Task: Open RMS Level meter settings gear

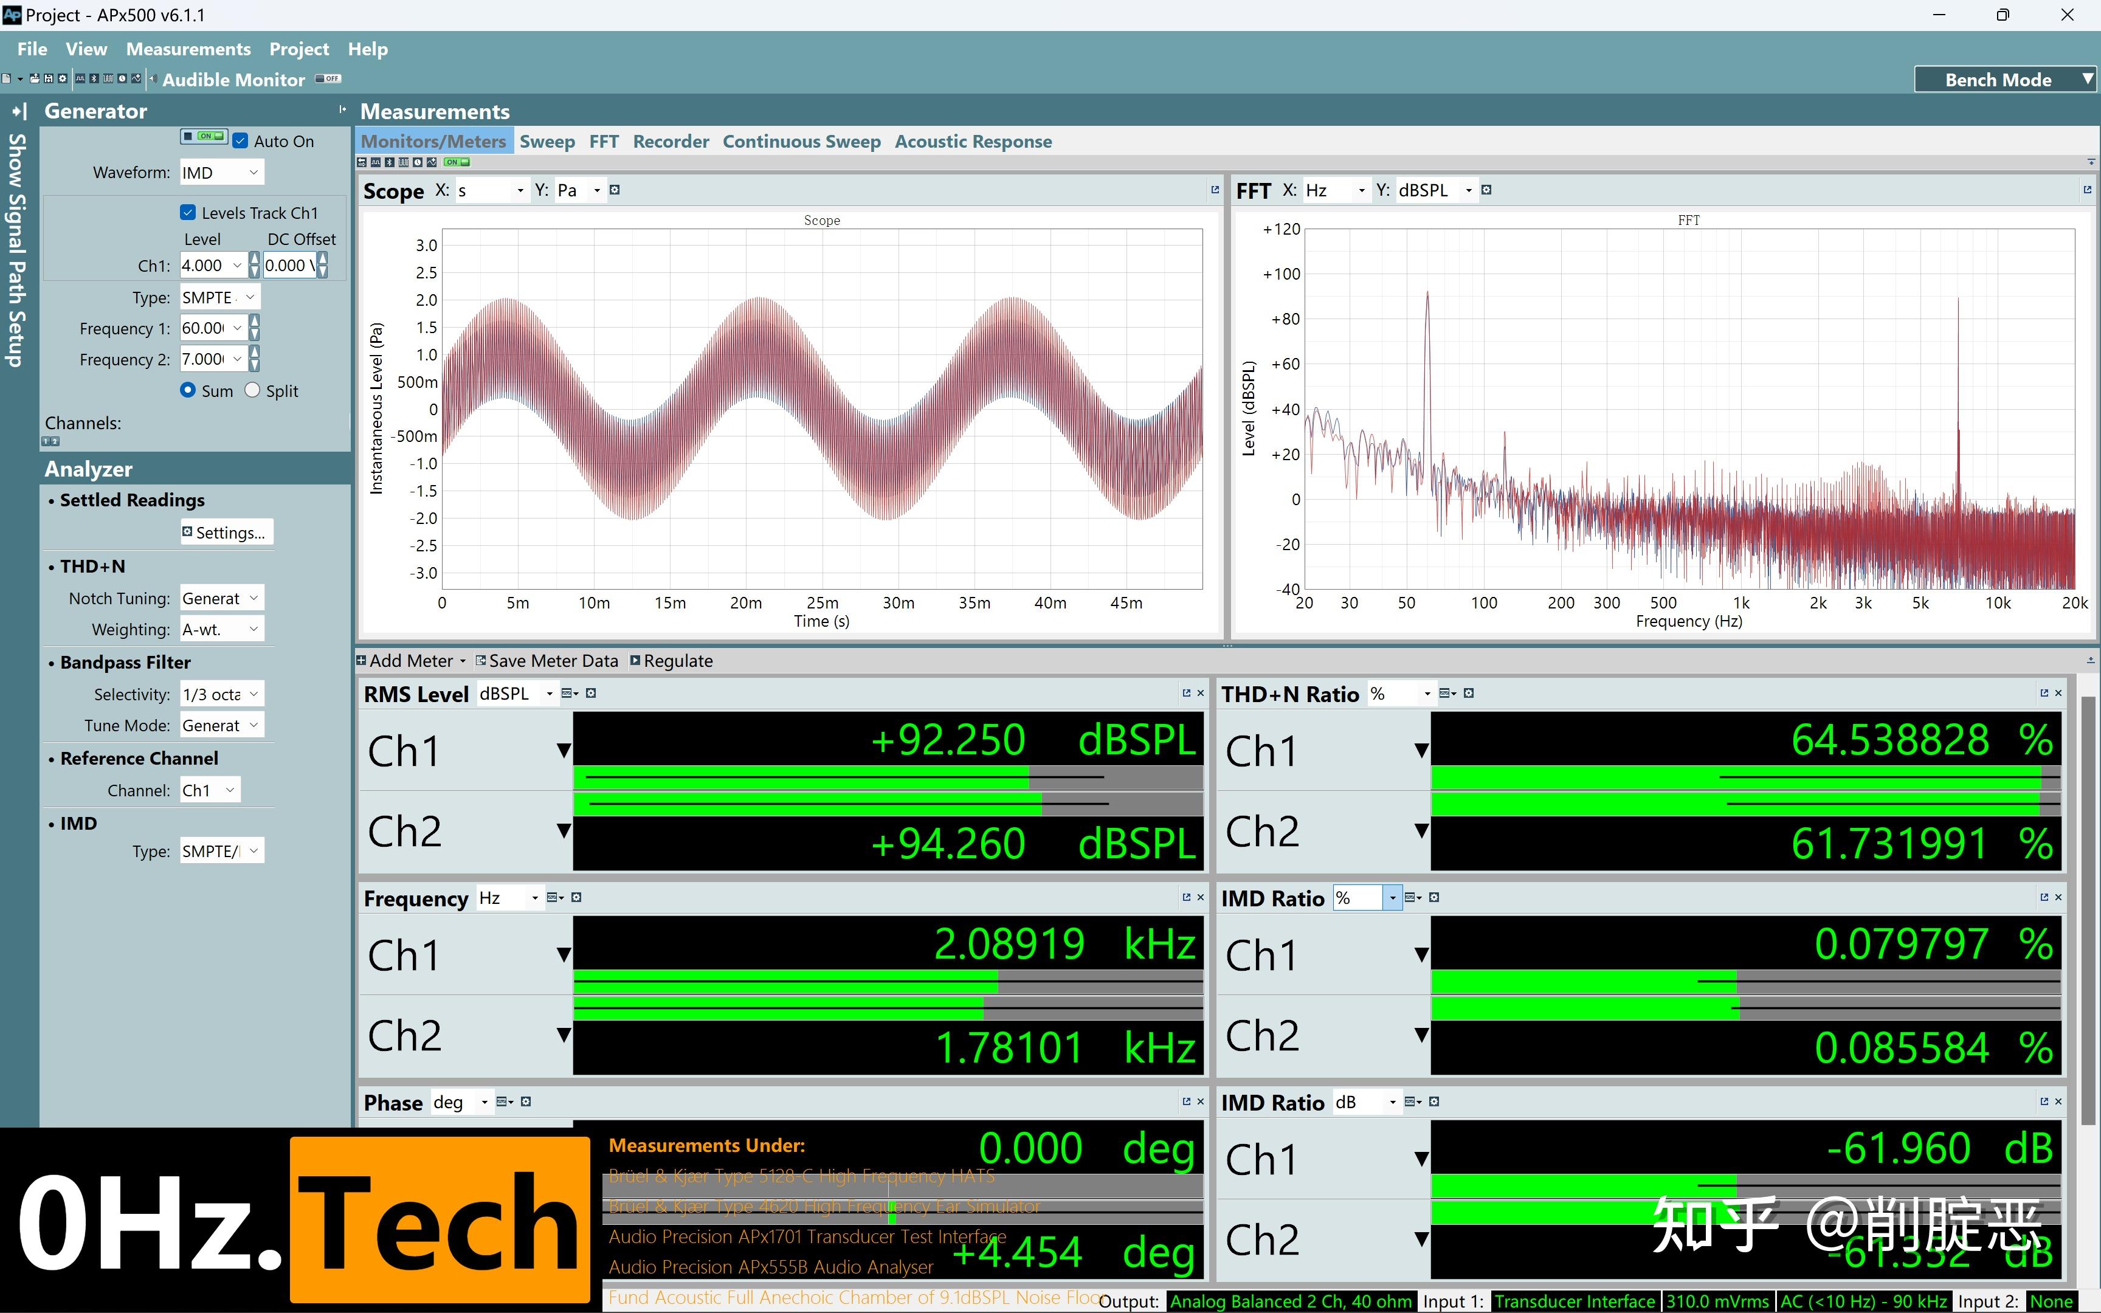Action: pos(592,693)
